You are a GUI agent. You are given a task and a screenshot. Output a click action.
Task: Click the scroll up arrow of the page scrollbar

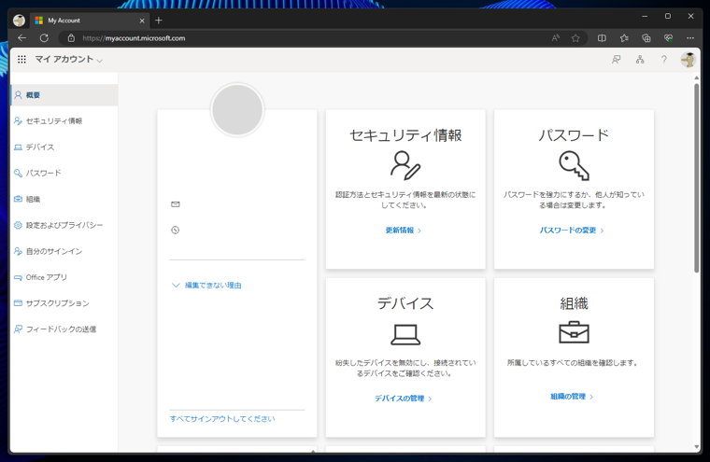pos(696,78)
